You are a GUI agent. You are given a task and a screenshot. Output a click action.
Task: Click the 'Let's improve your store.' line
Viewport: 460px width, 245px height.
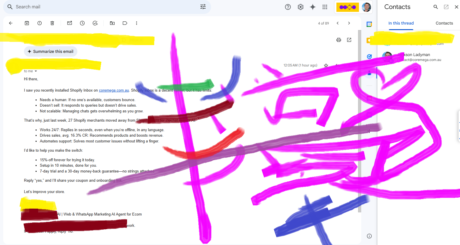(x=44, y=192)
